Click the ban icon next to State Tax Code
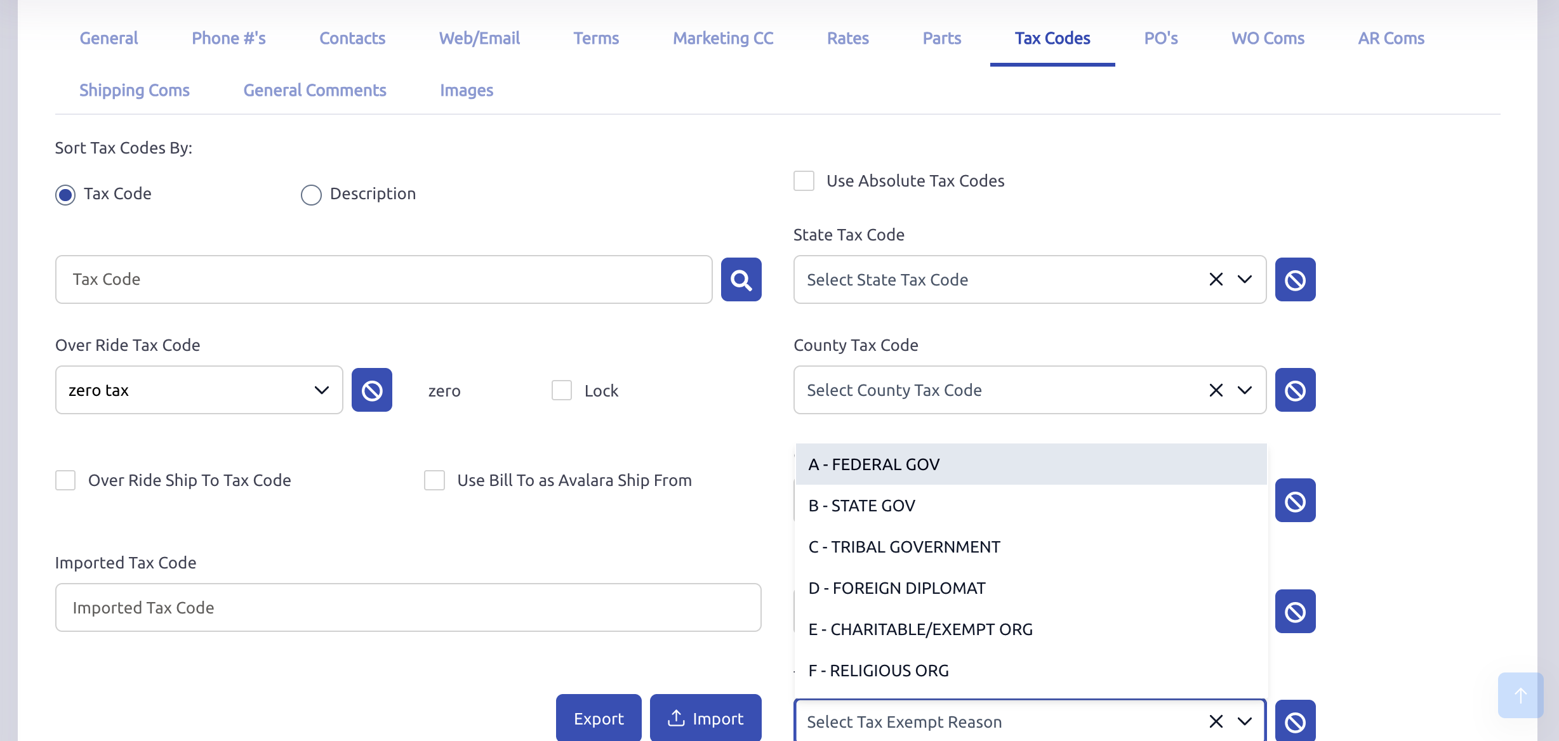1559x741 pixels. tap(1295, 279)
